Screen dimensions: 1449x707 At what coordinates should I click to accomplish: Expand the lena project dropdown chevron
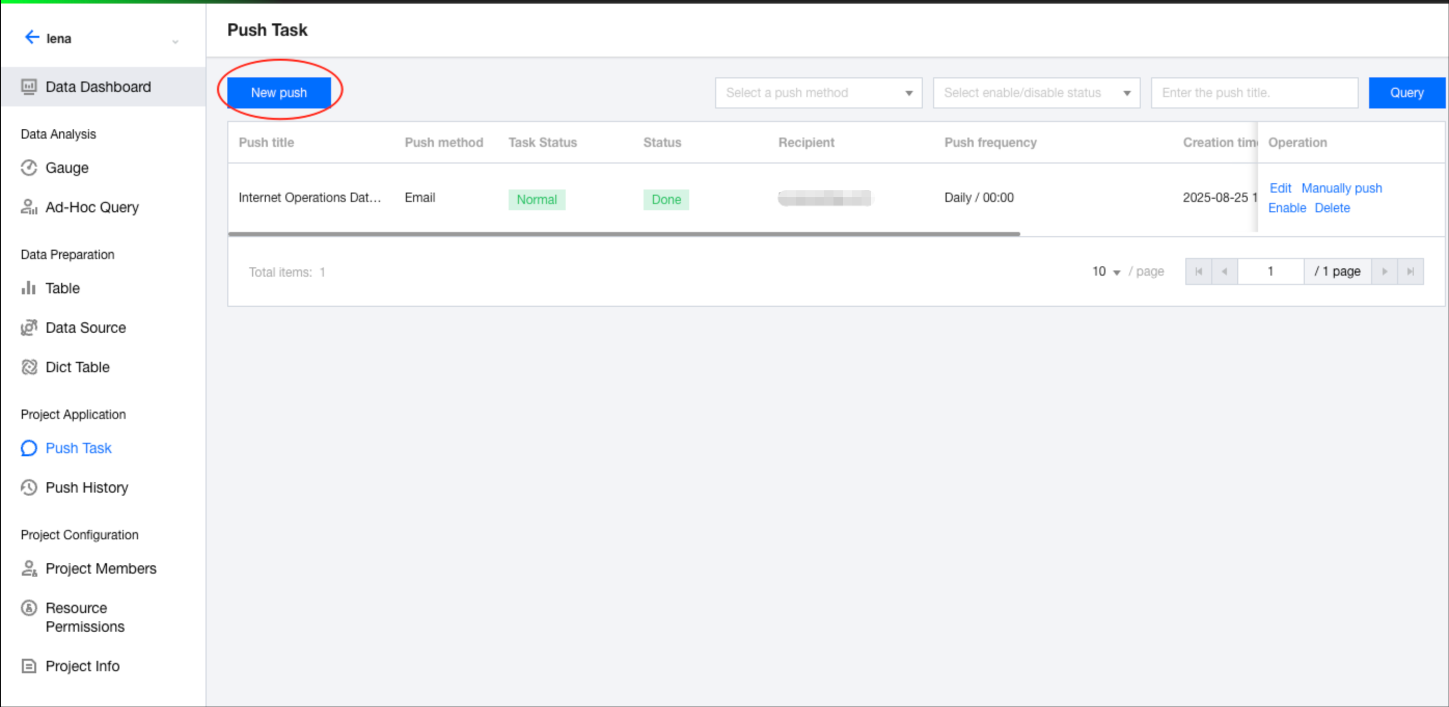click(x=175, y=42)
